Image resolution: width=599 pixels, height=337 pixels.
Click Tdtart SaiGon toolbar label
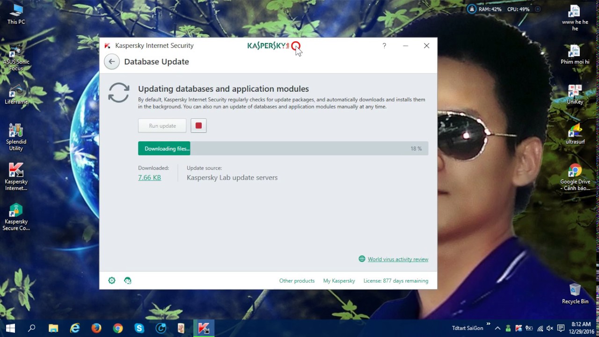(x=468, y=328)
